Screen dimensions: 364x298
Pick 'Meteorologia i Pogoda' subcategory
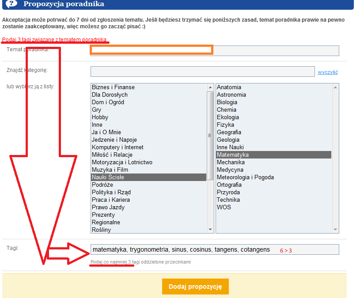point(245,177)
